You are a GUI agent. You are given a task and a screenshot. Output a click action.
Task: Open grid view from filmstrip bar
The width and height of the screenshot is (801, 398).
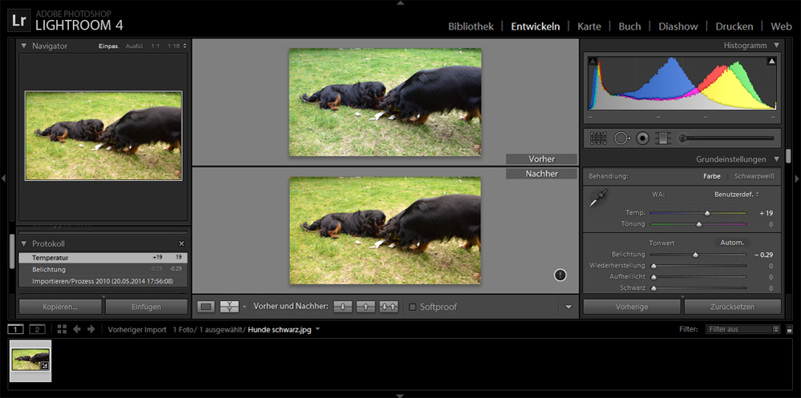pyautogui.click(x=63, y=329)
